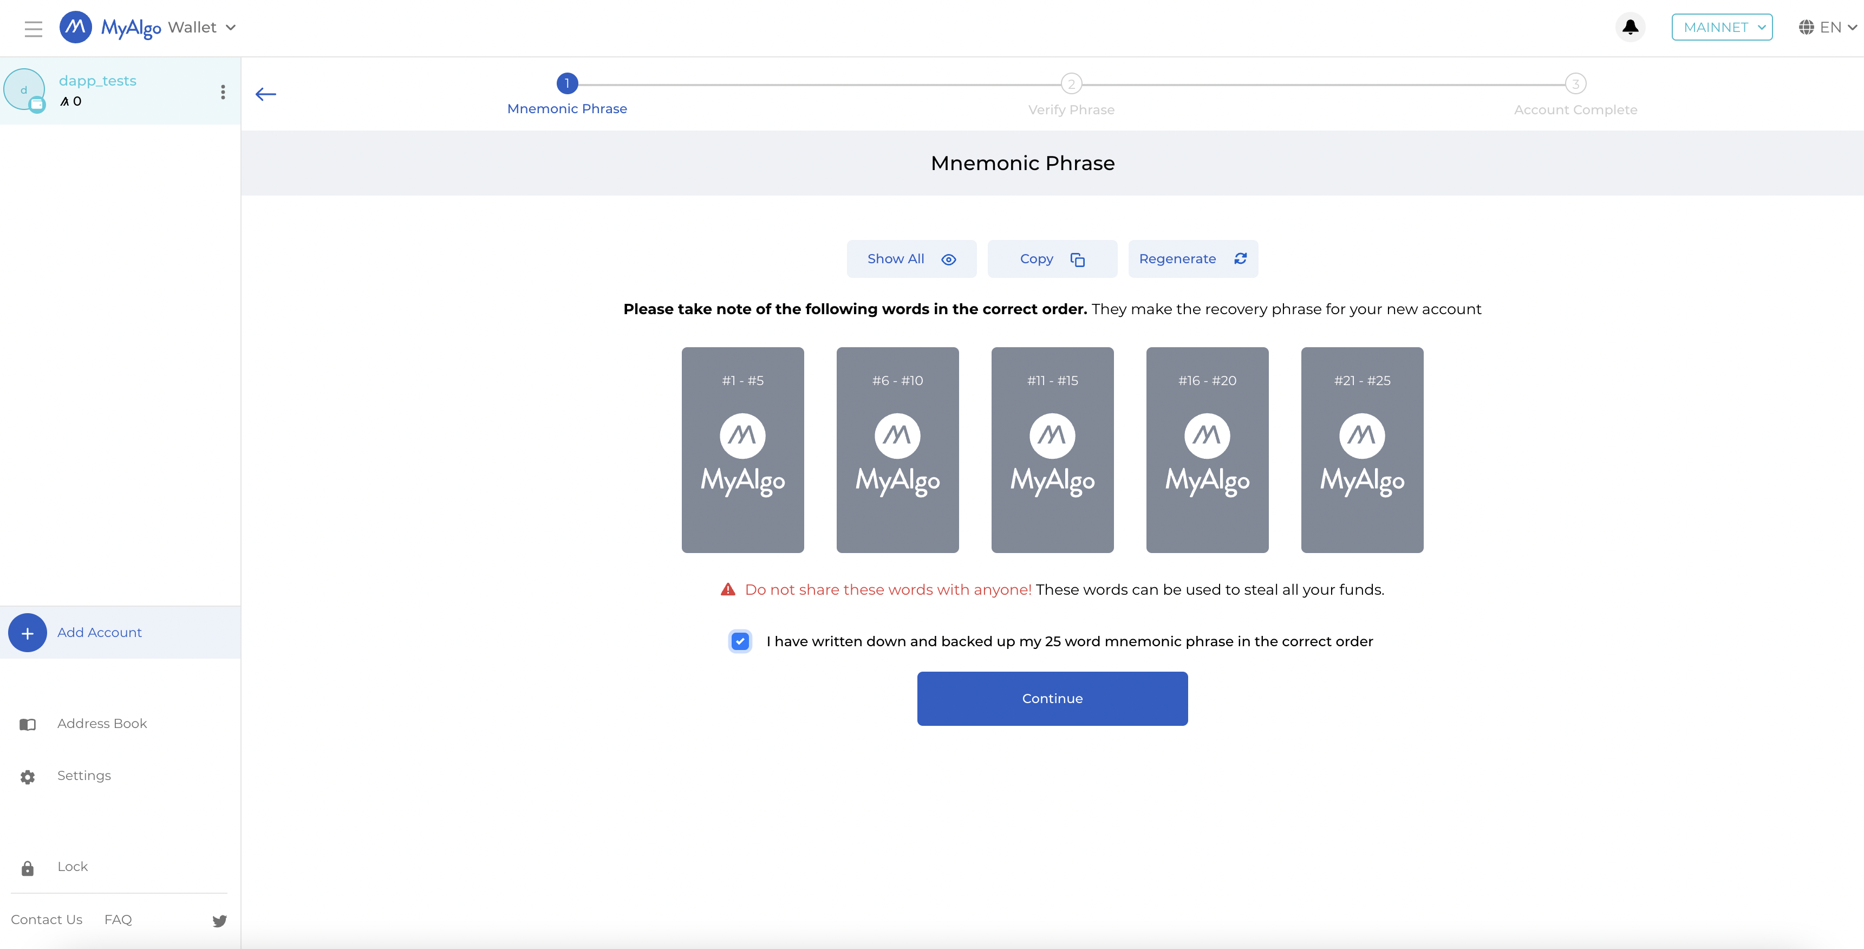Select the dapp_tests account
1864x949 pixels.
pos(120,91)
